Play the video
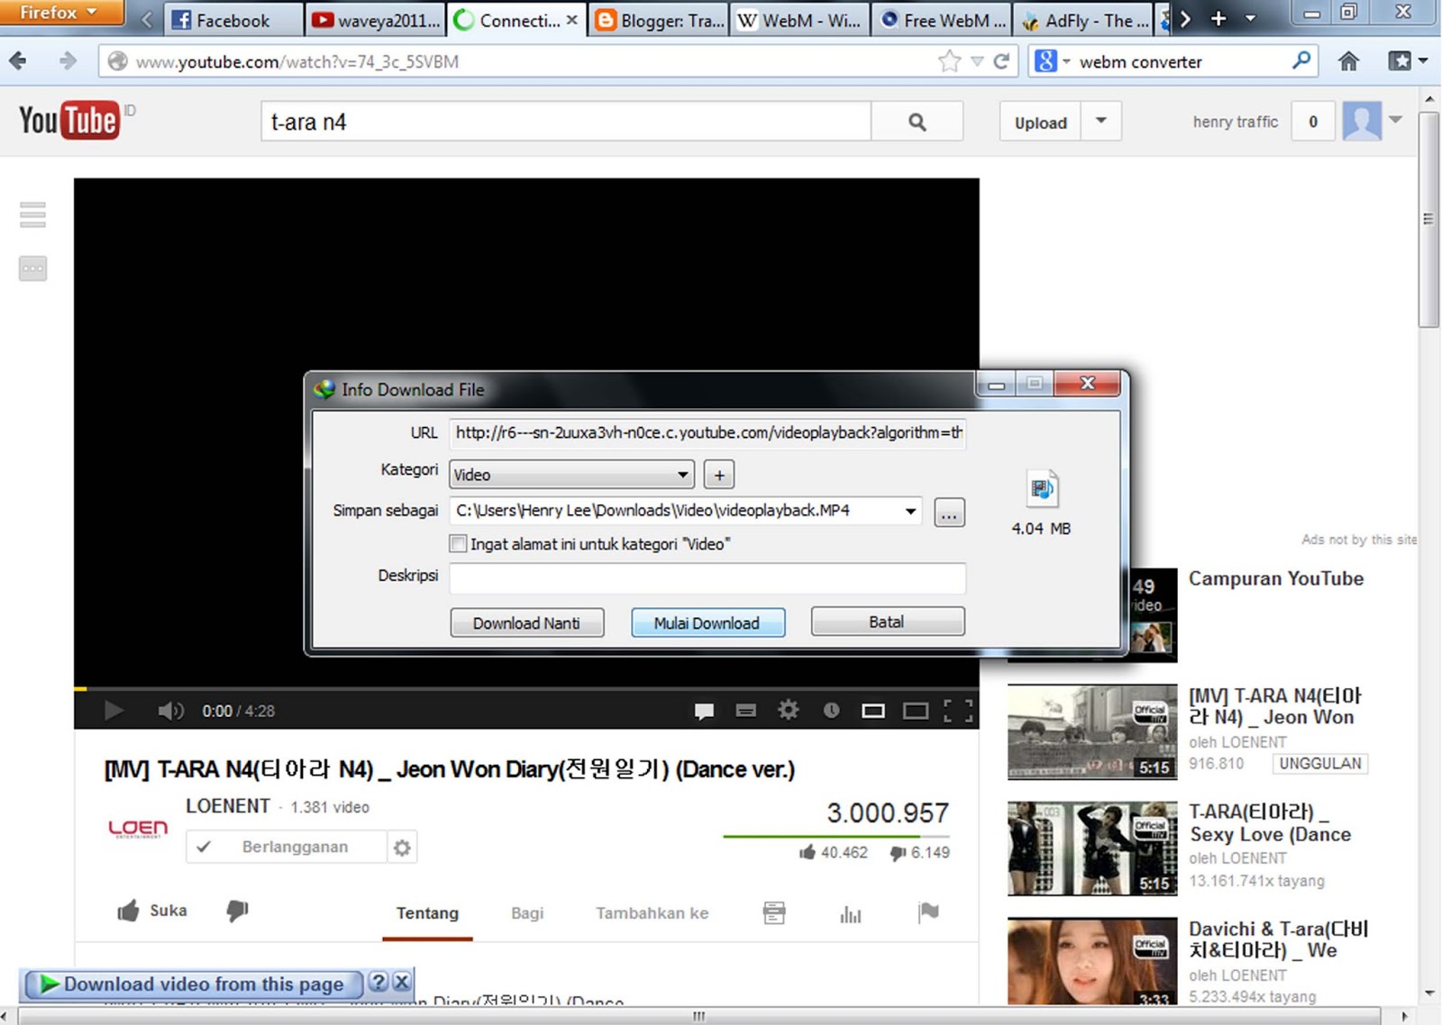 pyautogui.click(x=114, y=711)
